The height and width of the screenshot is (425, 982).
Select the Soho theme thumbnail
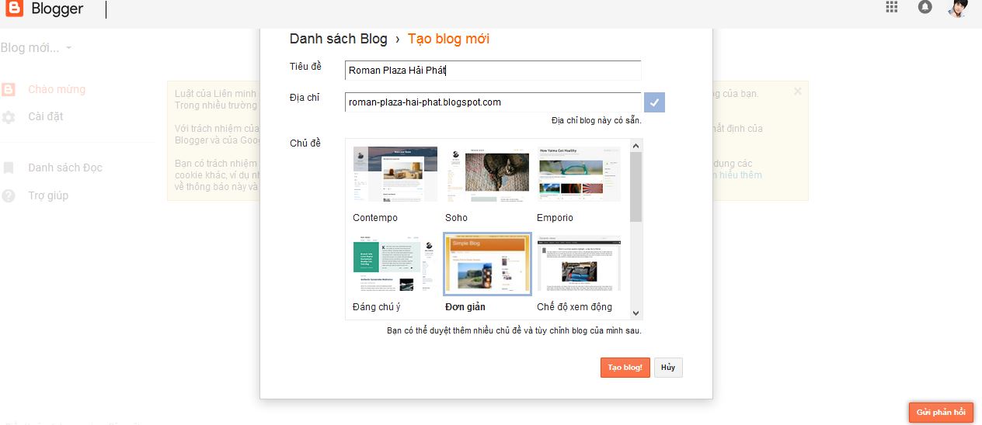pos(487,174)
